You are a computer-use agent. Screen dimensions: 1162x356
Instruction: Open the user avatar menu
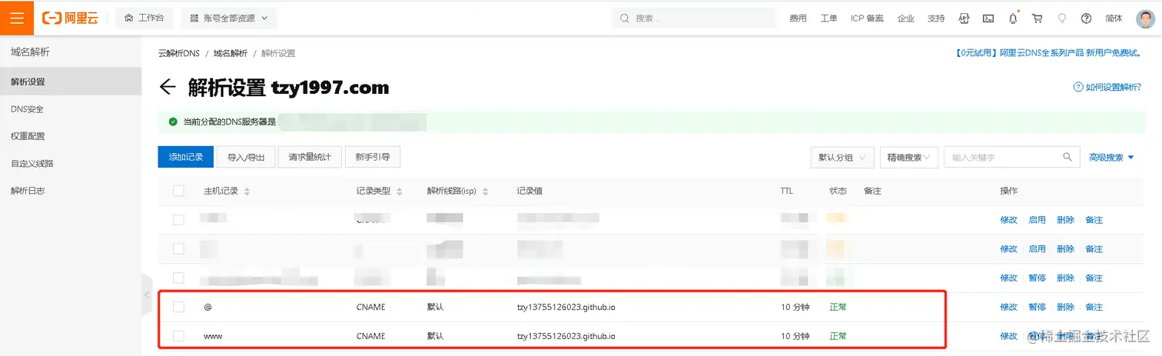click(1145, 18)
